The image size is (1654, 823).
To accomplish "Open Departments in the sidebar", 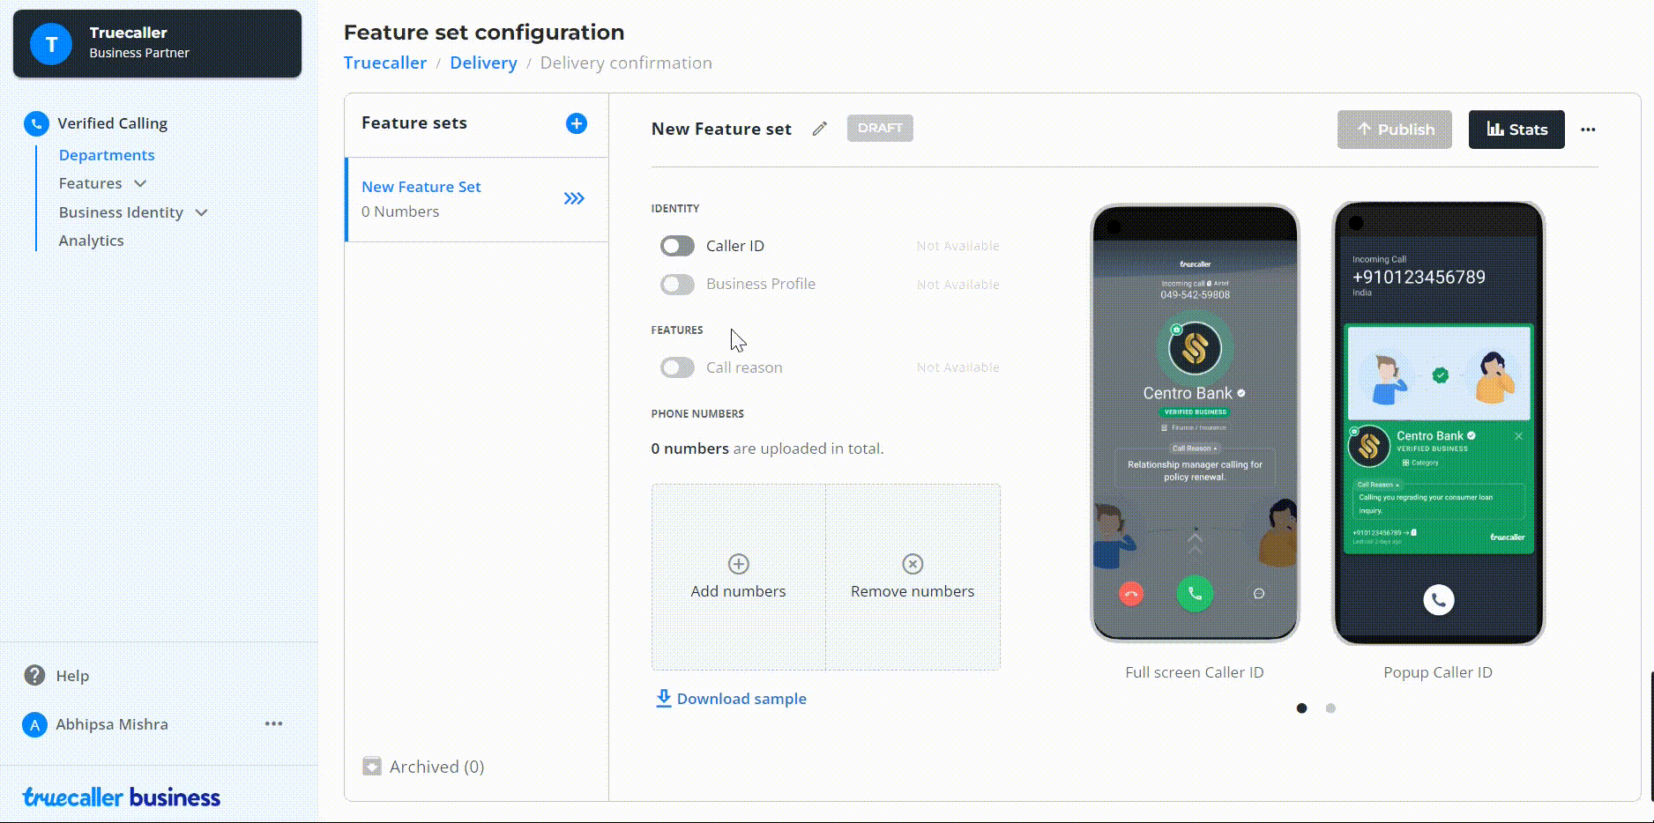I will tap(107, 155).
